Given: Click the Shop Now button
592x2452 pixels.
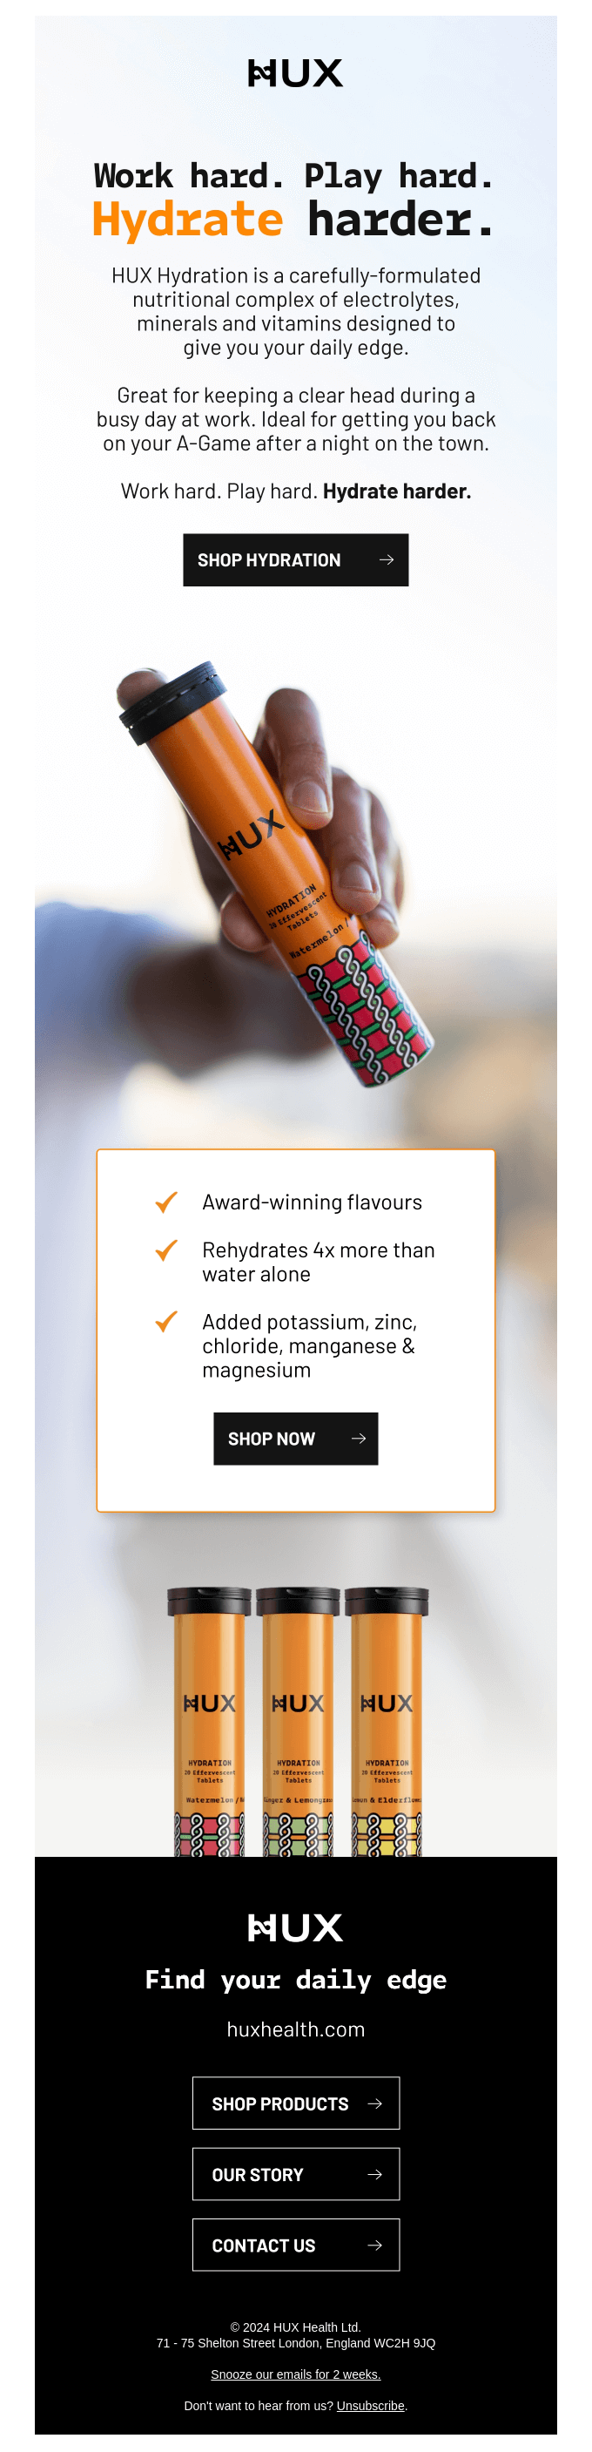Looking at the screenshot, I should [x=295, y=1439].
